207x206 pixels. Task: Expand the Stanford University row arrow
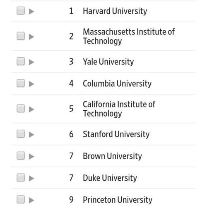point(31,135)
